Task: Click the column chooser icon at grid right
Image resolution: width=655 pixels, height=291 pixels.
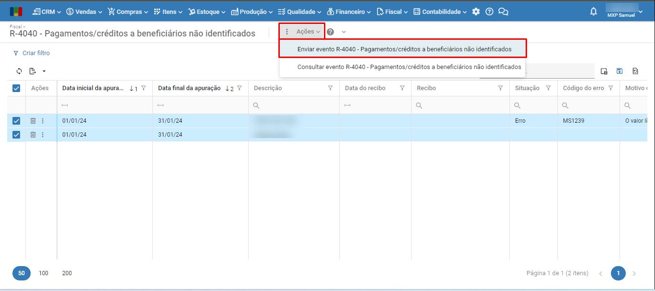Action: [604, 71]
